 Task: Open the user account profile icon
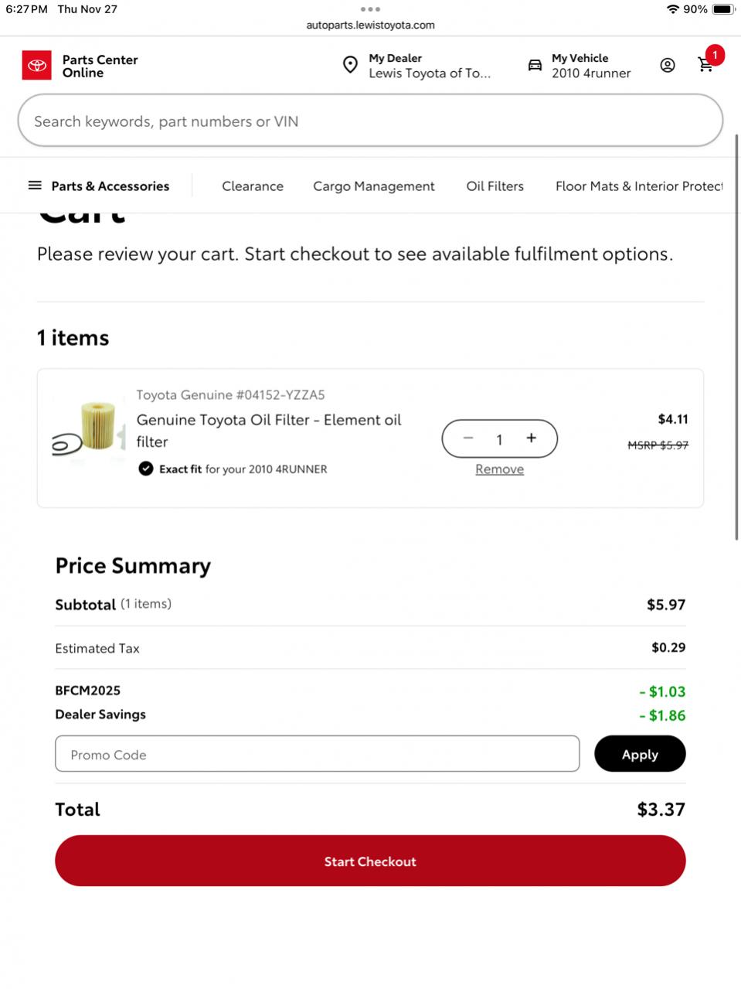(668, 65)
